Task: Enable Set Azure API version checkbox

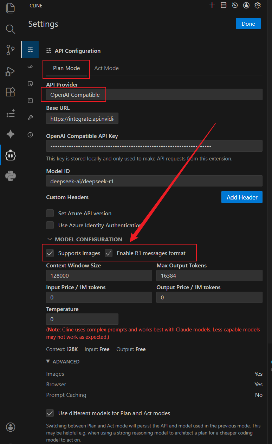Action: coord(51,213)
